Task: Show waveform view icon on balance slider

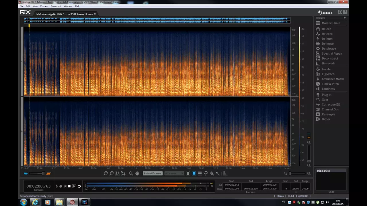Action: 26,173
